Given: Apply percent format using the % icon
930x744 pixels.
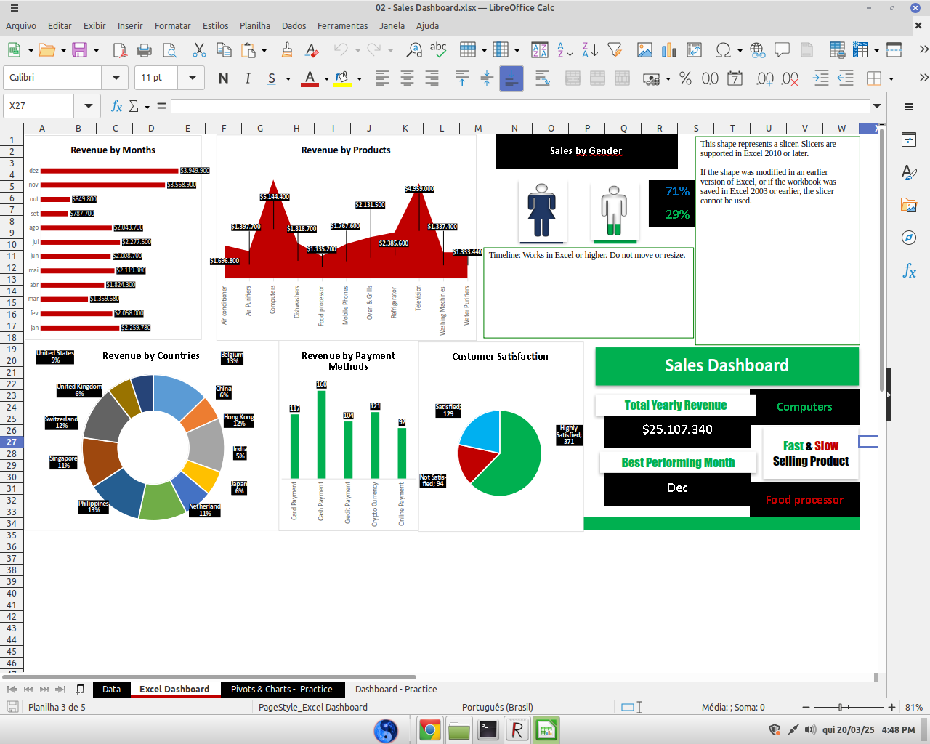Looking at the screenshot, I should 685,78.
